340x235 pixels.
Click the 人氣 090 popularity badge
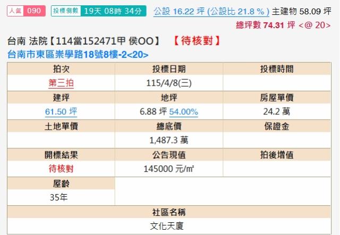[x=23, y=11]
